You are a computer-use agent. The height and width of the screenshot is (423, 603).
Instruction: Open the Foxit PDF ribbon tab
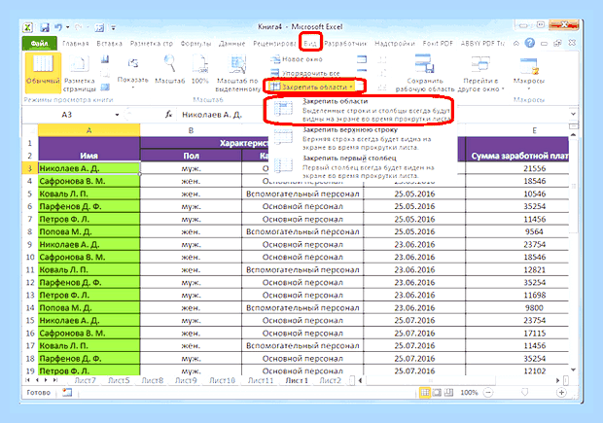[438, 44]
